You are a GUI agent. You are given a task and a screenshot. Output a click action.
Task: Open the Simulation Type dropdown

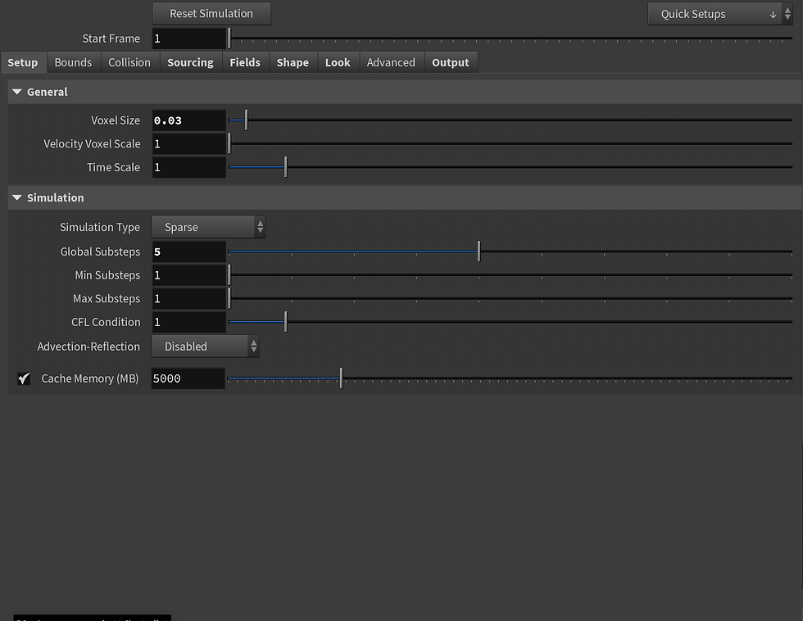(x=208, y=227)
